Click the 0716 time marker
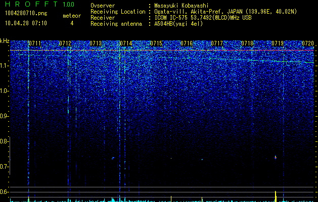 click(187, 43)
